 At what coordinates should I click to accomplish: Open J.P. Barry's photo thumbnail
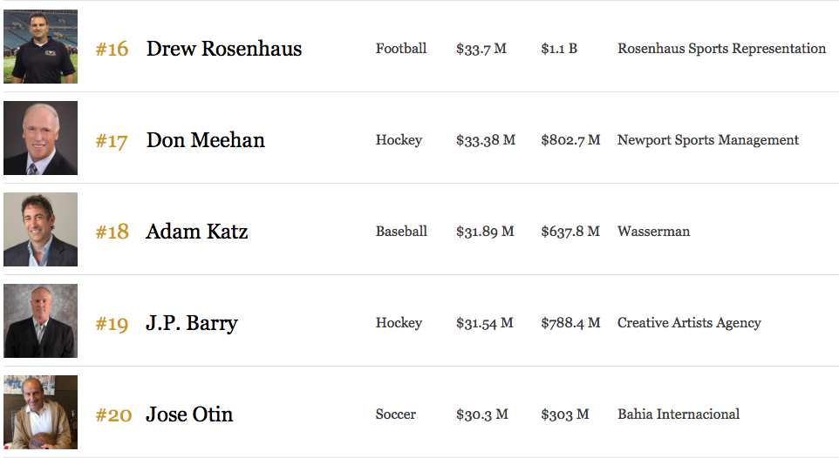[x=41, y=320]
